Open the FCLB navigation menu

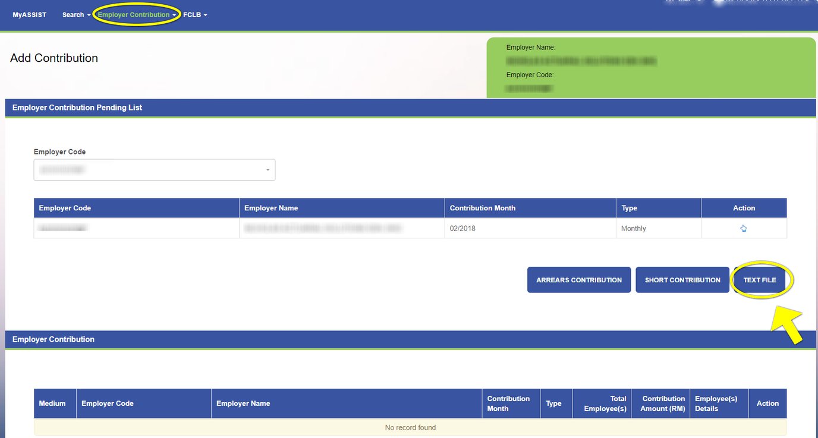194,15
